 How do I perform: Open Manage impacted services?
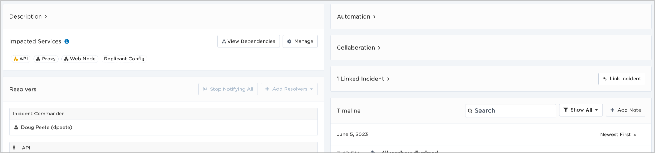300,41
